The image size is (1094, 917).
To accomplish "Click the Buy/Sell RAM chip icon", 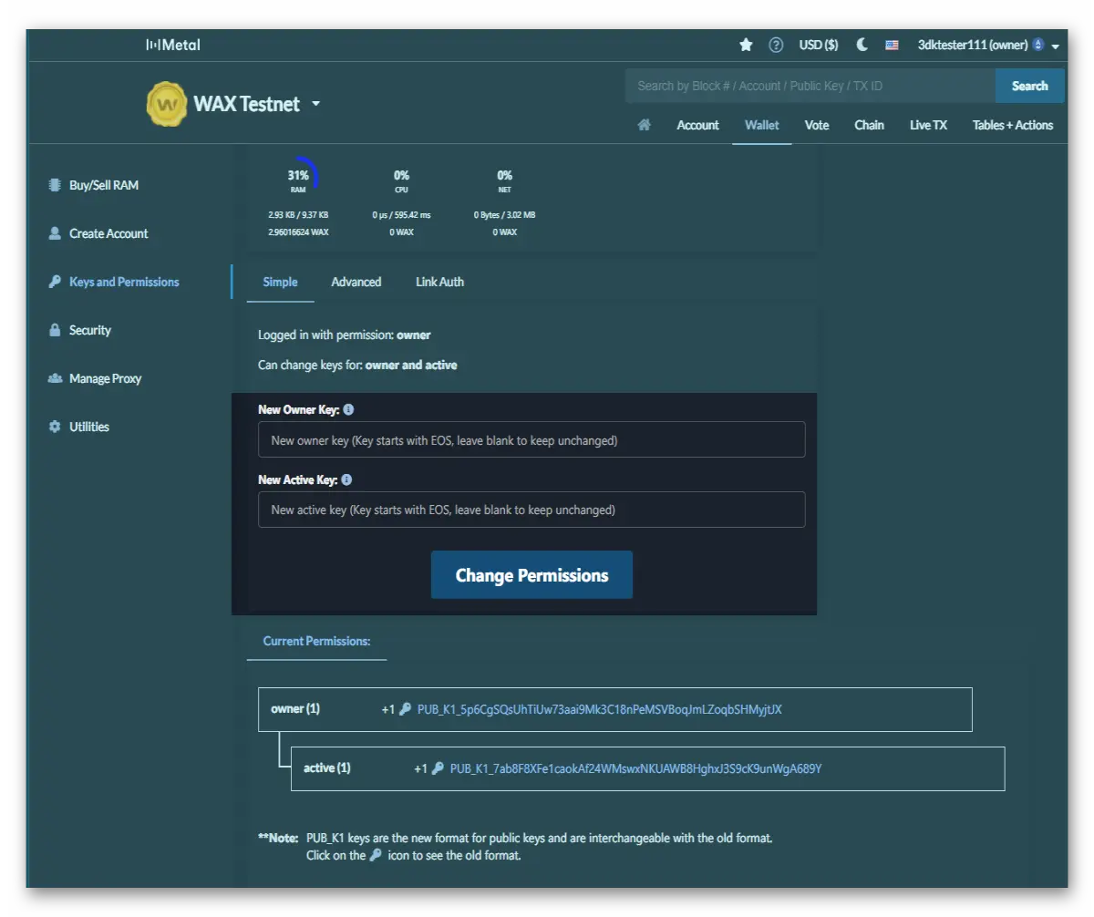I will [55, 185].
